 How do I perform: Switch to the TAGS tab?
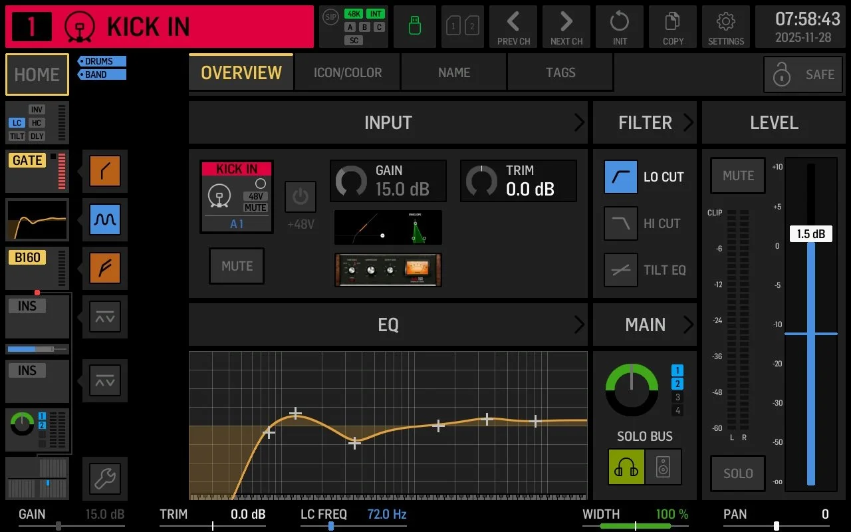560,72
